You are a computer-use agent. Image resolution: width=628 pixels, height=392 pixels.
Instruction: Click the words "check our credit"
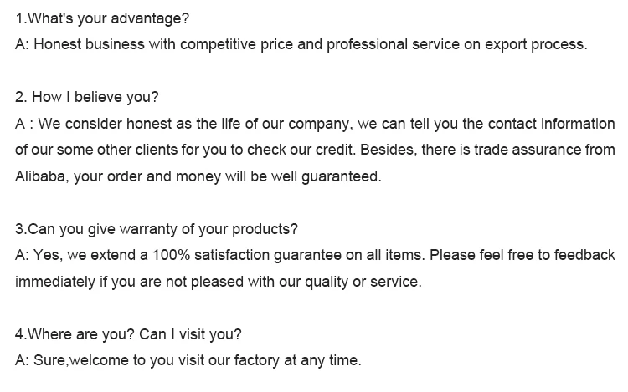click(x=301, y=150)
